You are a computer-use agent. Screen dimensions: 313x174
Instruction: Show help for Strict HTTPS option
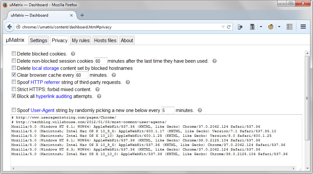click(97, 89)
